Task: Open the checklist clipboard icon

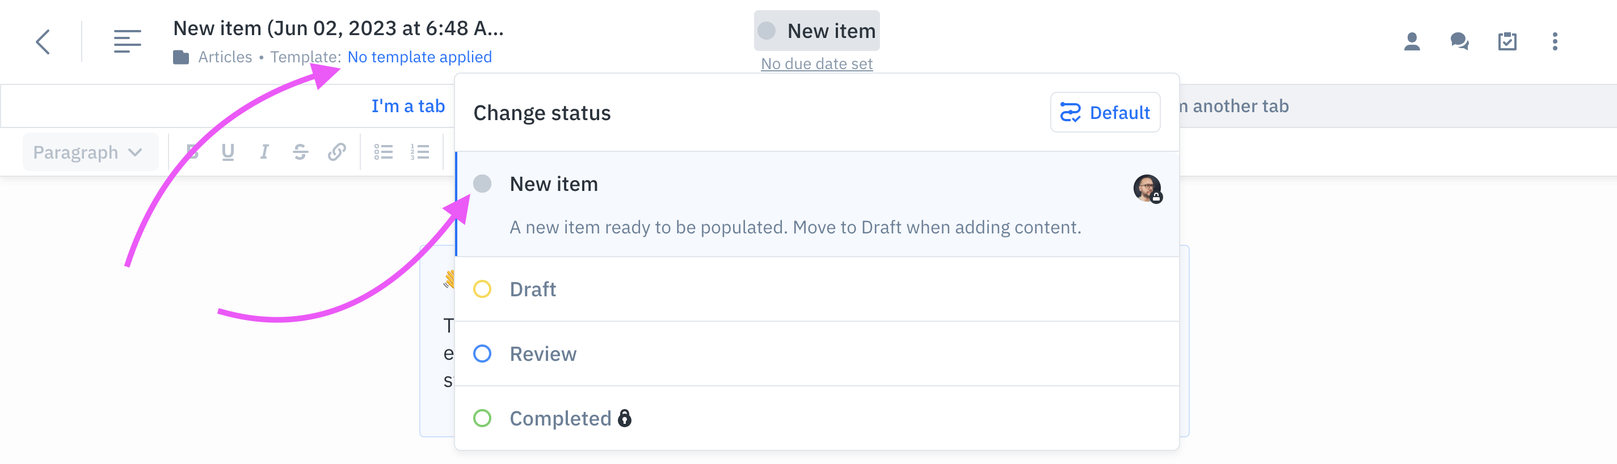Action: tap(1507, 41)
